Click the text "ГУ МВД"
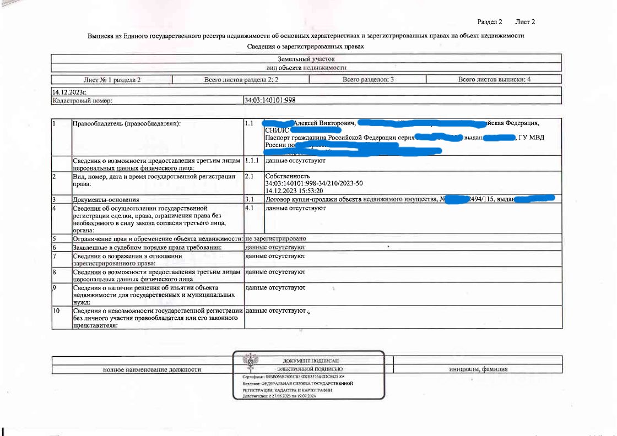This screenshot has width=617, height=436. point(531,138)
